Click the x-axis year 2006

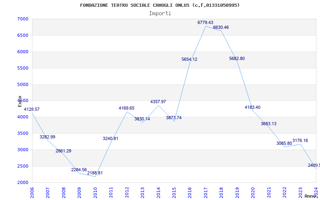point(32,193)
